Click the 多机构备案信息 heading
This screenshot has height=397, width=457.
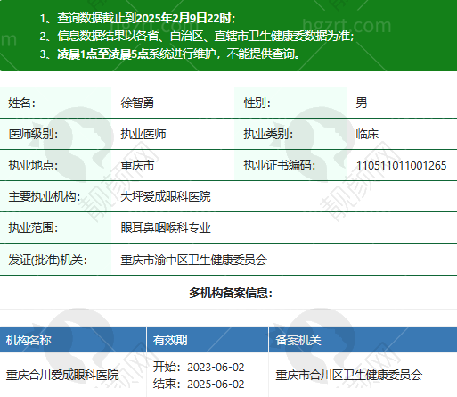pyautogui.click(x=231, y=293)
